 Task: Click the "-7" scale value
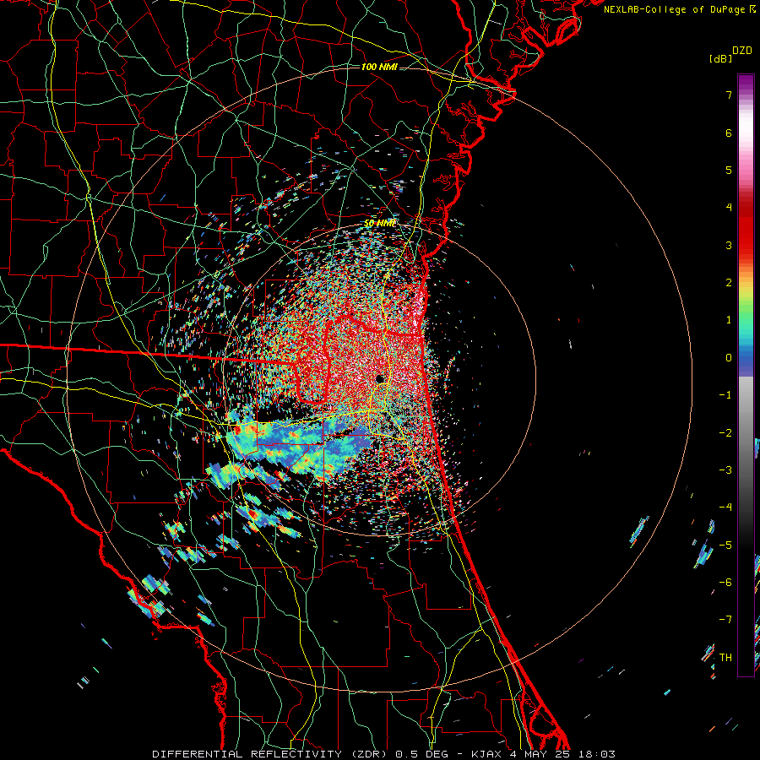tap(725, 620)
